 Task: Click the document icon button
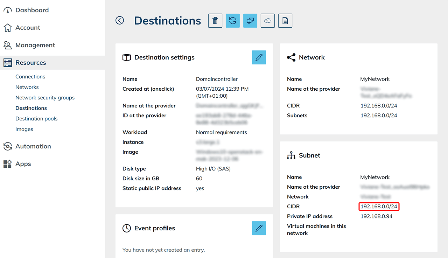(x=285, y=21)
